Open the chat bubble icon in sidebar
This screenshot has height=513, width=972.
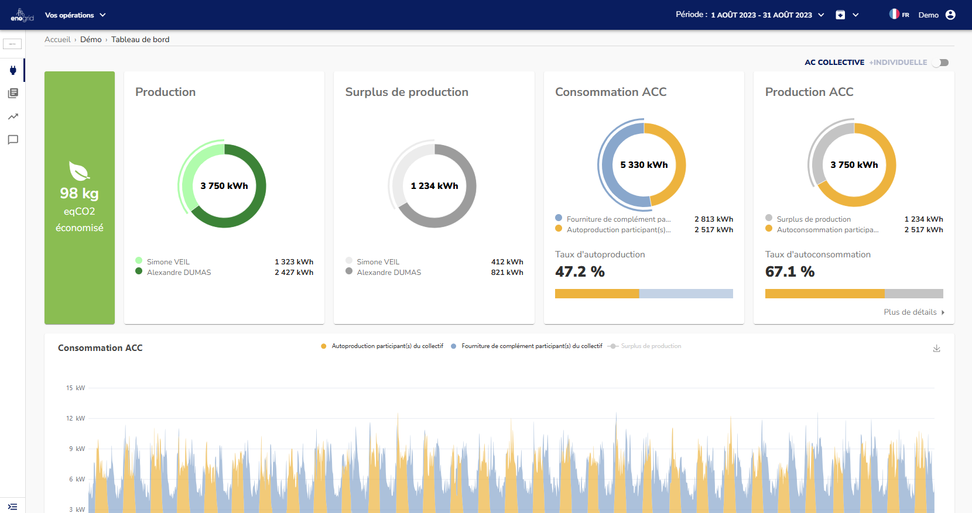coord(13,140)
